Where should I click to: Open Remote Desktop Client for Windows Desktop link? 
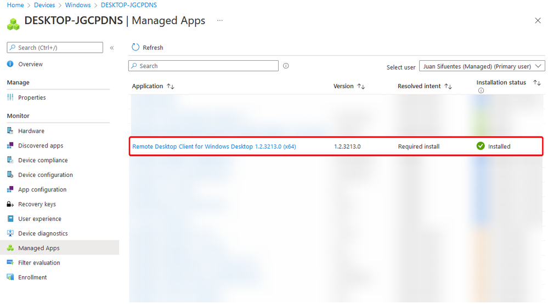click(214, 146)
